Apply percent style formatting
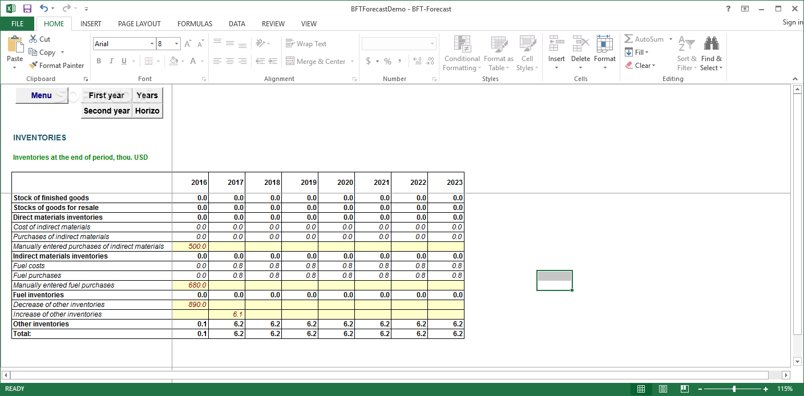This screenshot has height=396, width=804. (x=387, y=61)
